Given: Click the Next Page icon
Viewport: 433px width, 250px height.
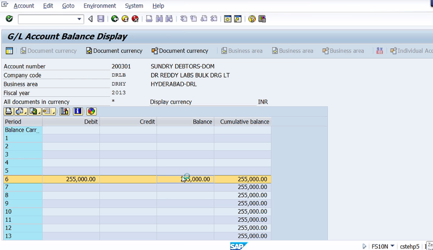Looking at the screenshot, I should [204, 19].
